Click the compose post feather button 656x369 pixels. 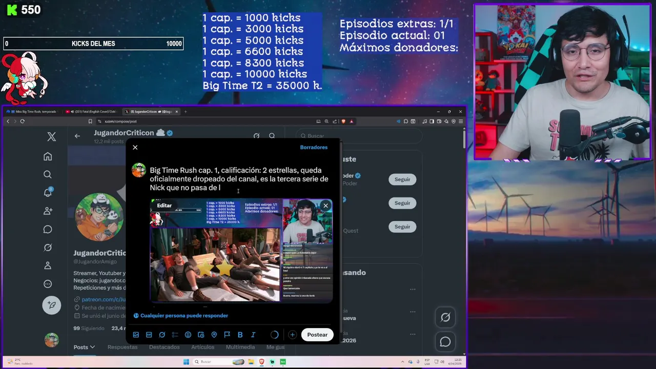coord(51,305)
